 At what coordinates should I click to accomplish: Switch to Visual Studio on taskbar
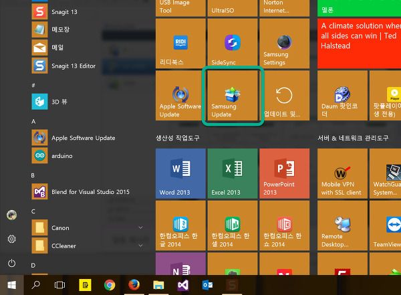point(183,285)
